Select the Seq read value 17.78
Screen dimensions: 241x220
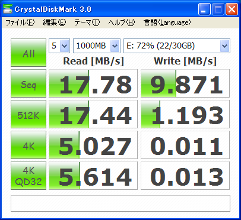tap(93, 83)
